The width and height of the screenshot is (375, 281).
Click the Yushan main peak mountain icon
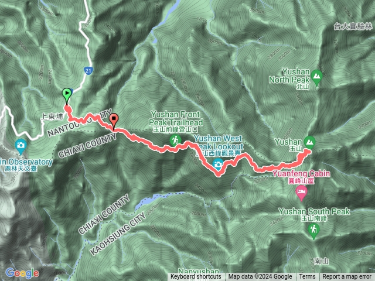310,142
